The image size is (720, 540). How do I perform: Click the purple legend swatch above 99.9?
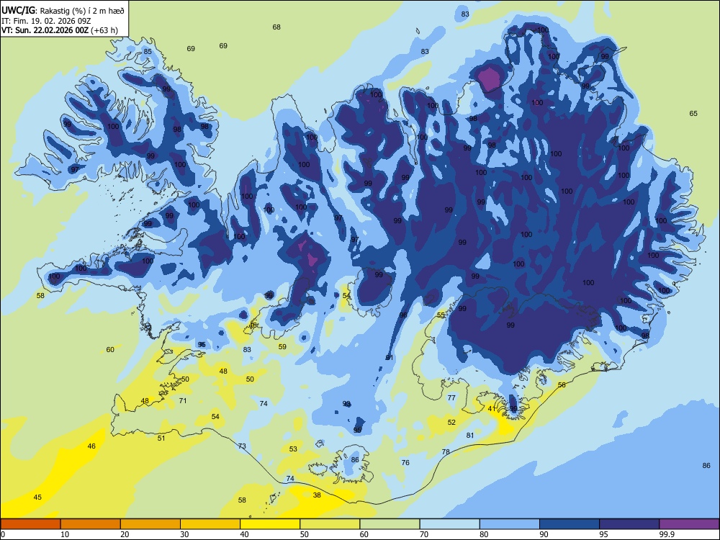pyautogui.click(x=689, y=524)
